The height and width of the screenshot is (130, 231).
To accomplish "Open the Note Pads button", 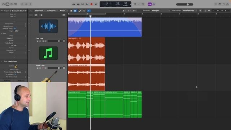I will point(219,4).
